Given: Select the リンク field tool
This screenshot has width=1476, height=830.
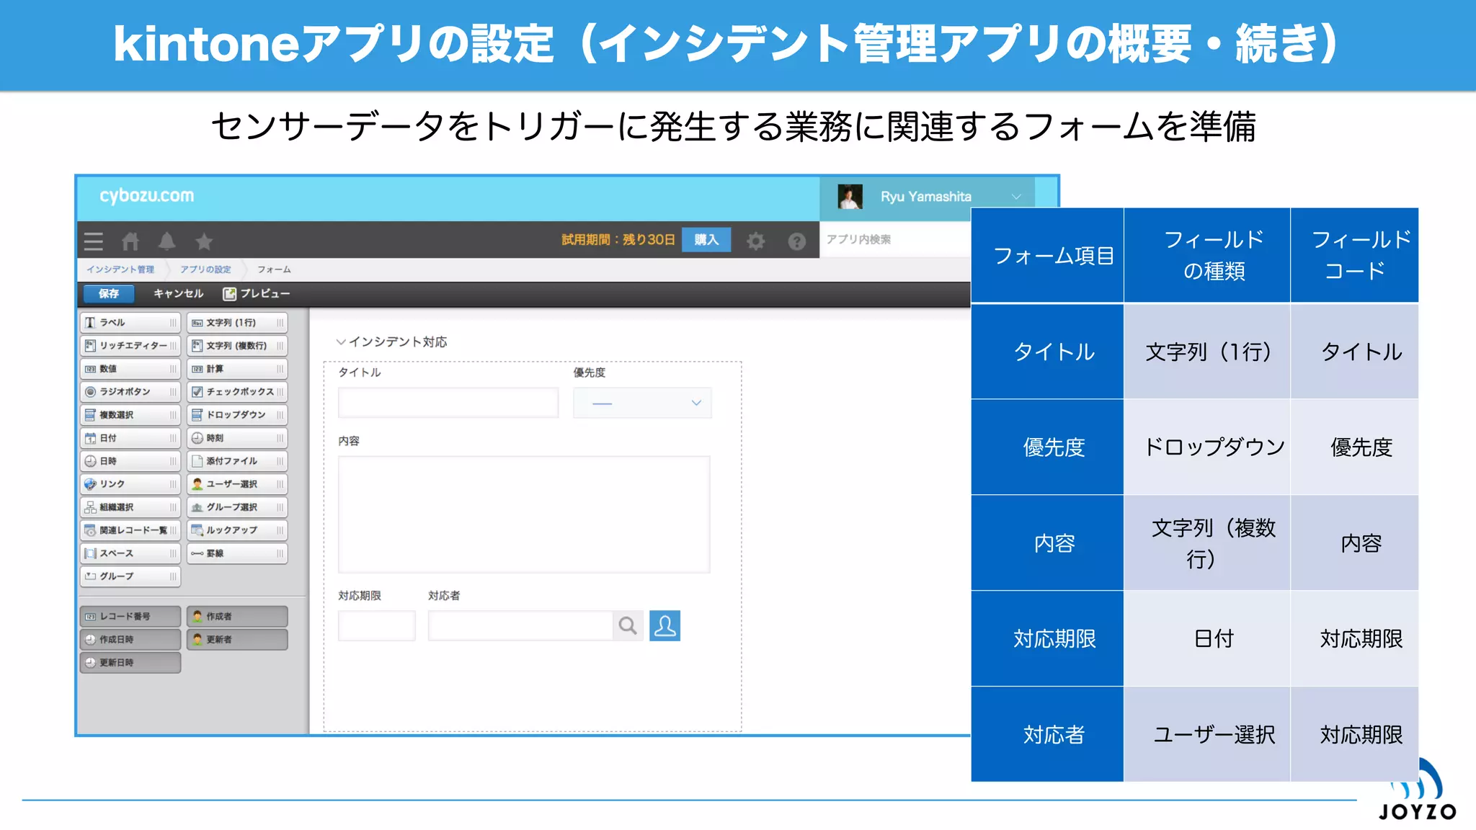Looking at the screenshot, I should [130, 483].
